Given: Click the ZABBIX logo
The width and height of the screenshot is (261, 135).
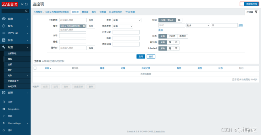Looking at the screenshot, I should tap(10, 4).
